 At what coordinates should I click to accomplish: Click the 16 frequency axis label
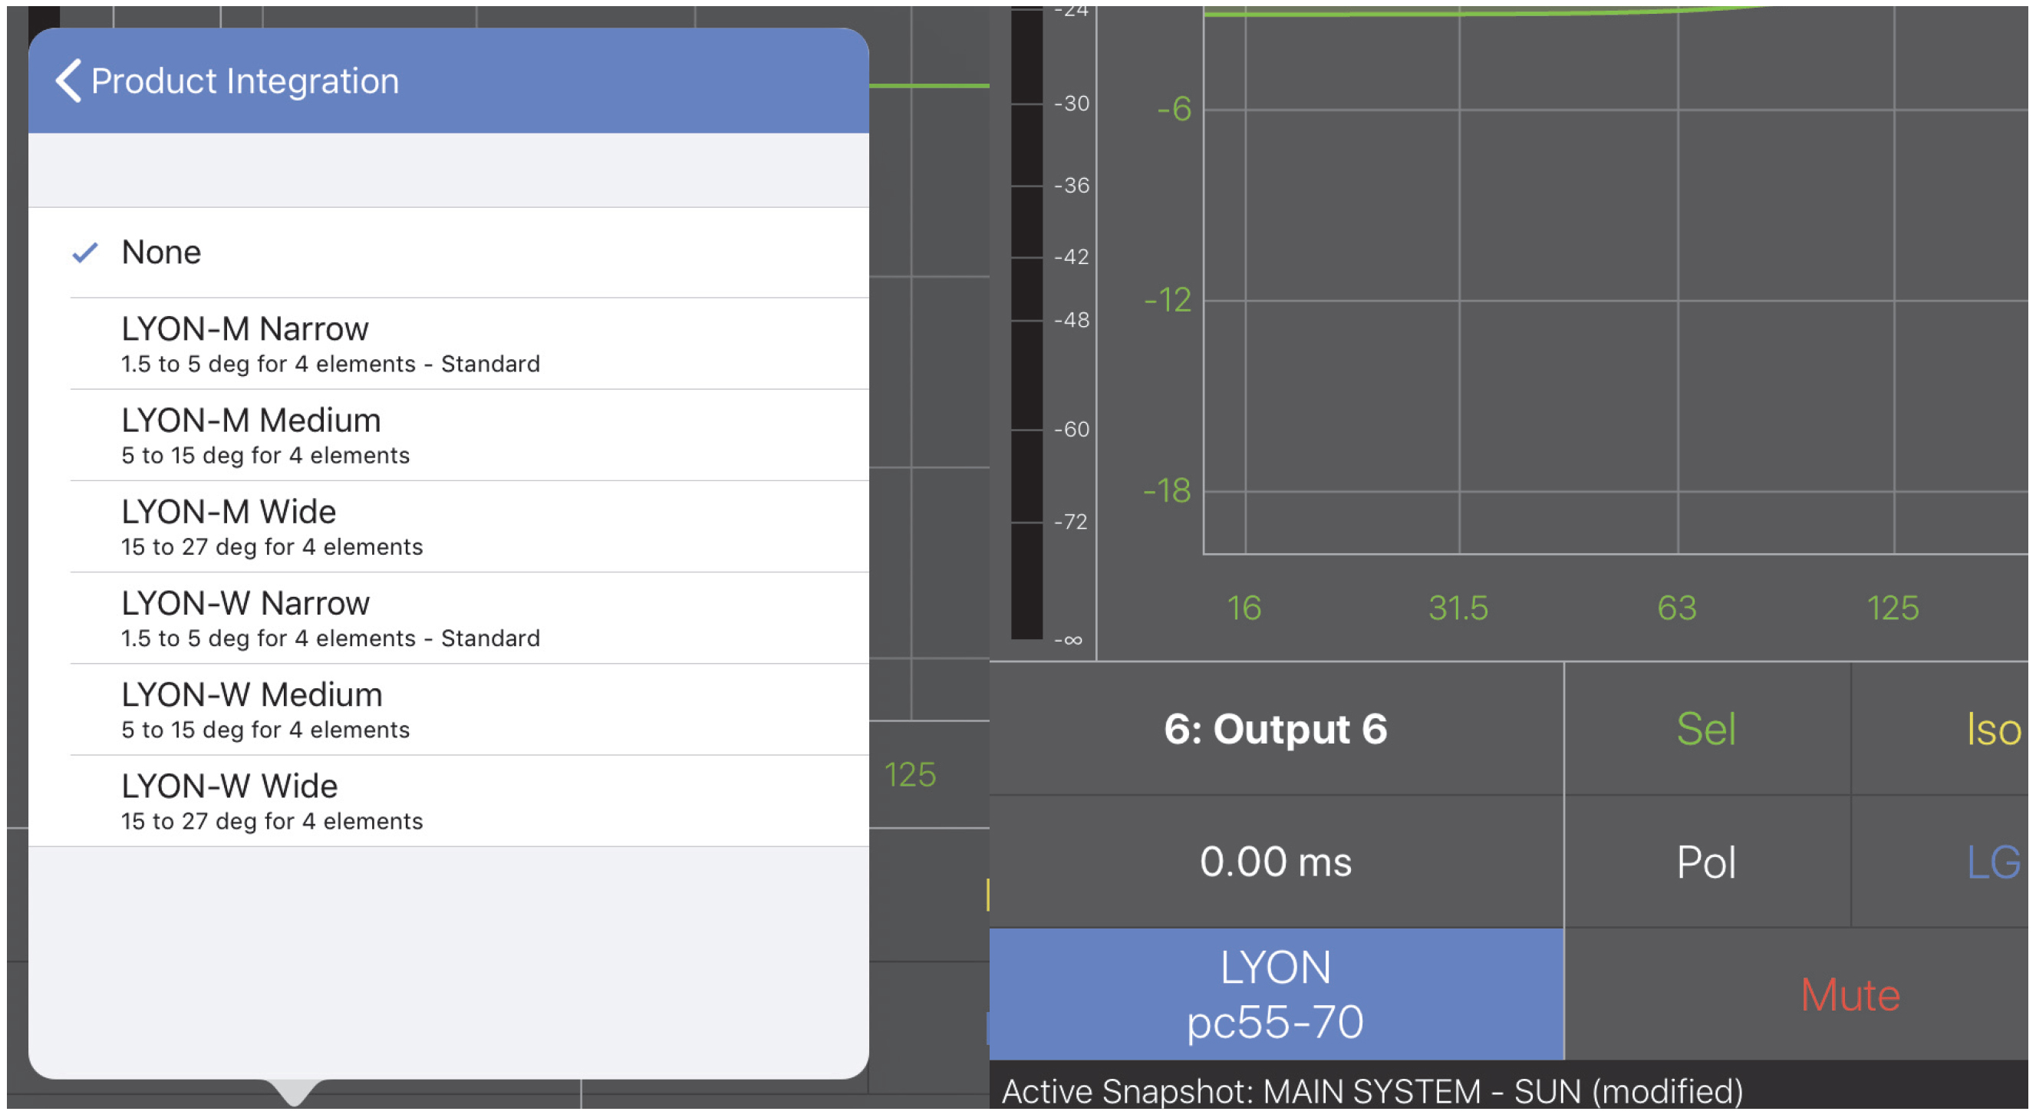click(1244, 608)
